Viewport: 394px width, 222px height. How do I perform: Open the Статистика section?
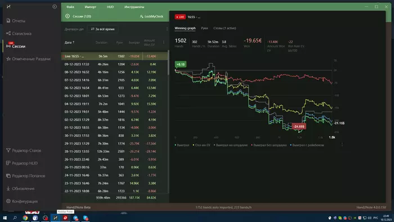[19, 33]
